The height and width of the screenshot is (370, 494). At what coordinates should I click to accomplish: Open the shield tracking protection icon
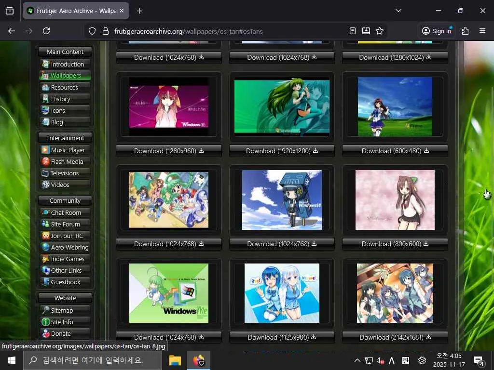[92, 31]
